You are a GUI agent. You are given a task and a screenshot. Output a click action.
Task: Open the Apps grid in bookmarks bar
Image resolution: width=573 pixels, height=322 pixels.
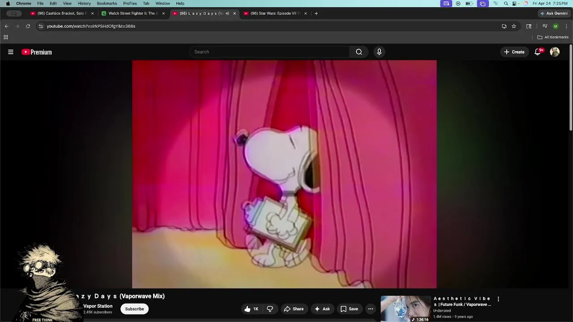6,37
